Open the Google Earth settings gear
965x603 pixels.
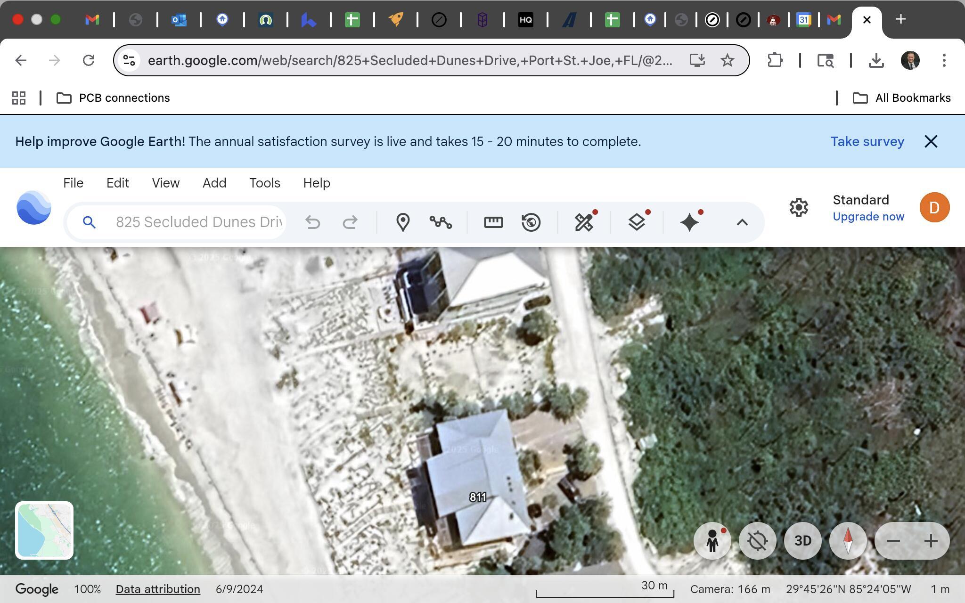[799, 207]
